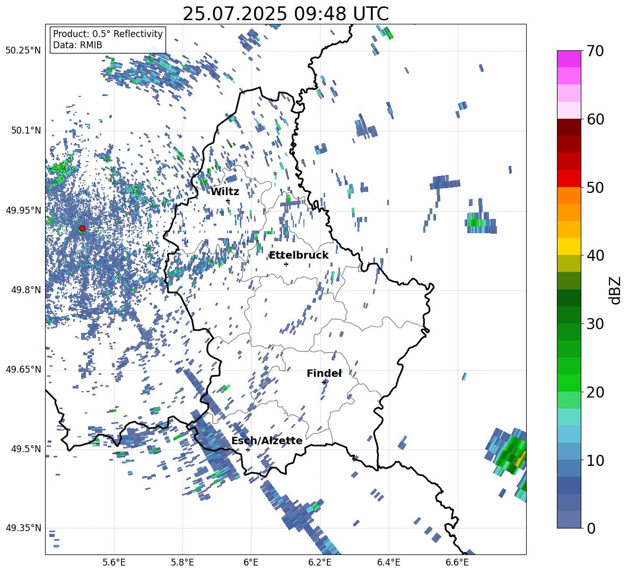Click the Wiltz cross marker
The height and width of the screenshot is (573, 628).
pyautogui.click(x=228, y=201)
